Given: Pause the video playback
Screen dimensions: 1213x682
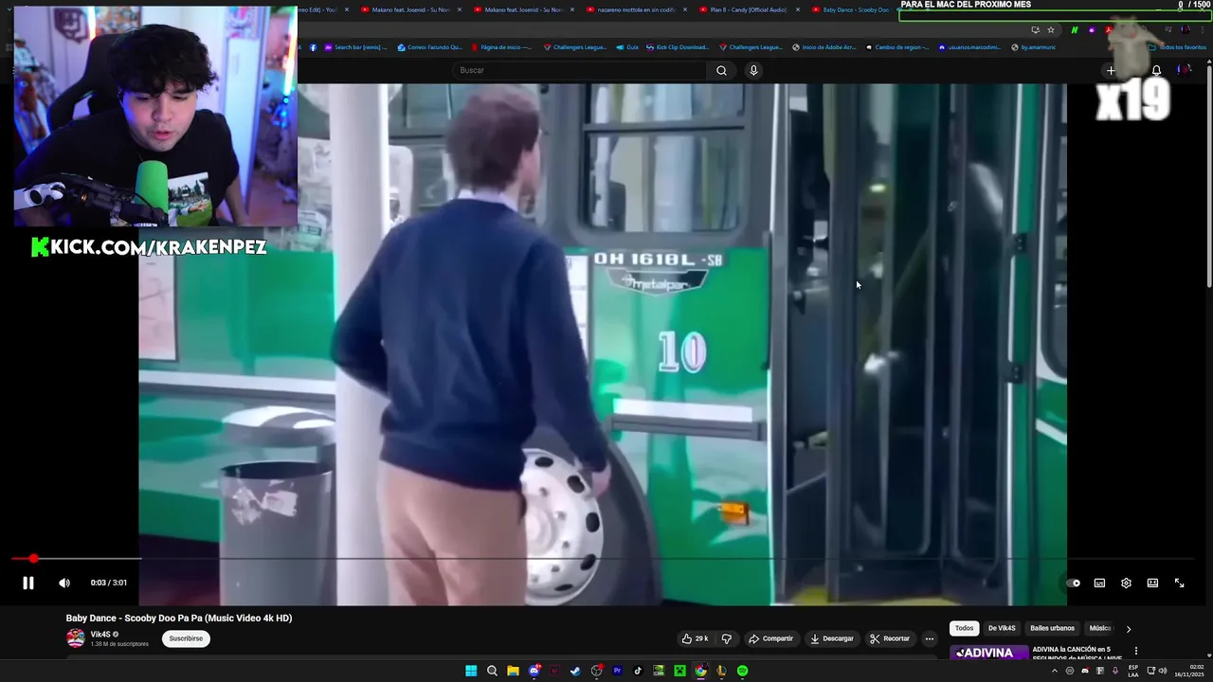Looking at the screenshot, I should [28, 583].
